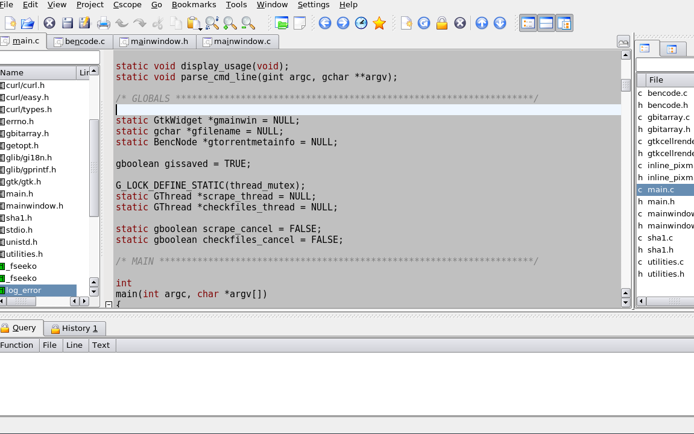Click the file list filter input field
Screen dimensions: 694x434
point(665,64)
